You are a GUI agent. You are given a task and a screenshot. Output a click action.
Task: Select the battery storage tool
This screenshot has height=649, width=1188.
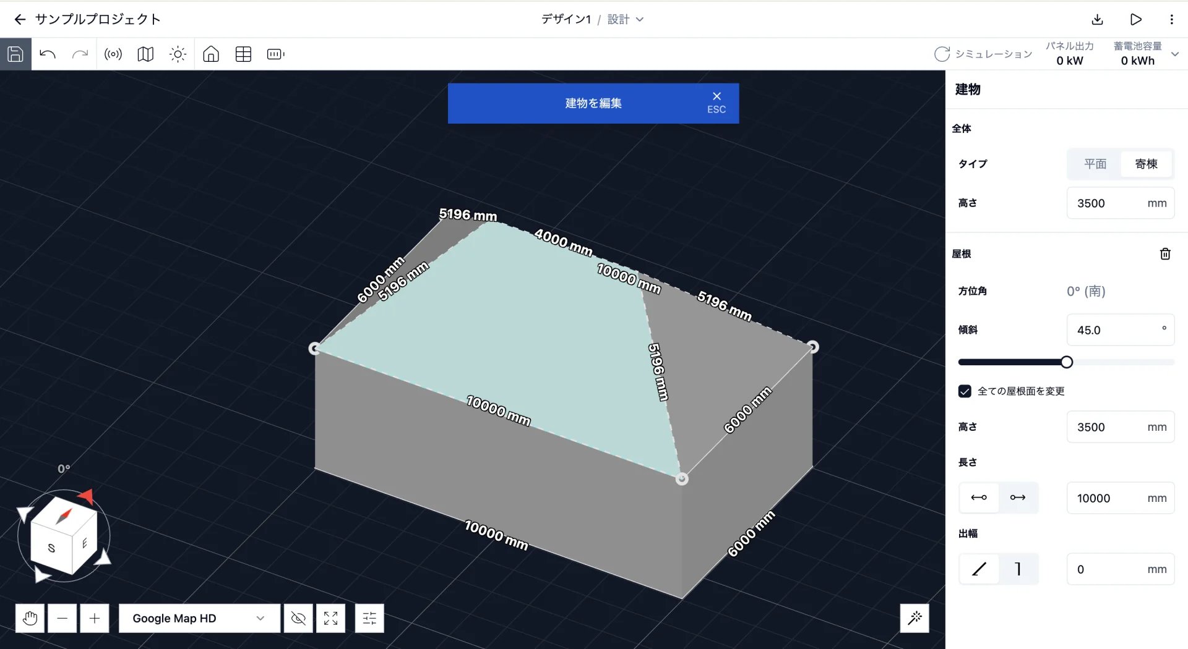pos(275,54)
